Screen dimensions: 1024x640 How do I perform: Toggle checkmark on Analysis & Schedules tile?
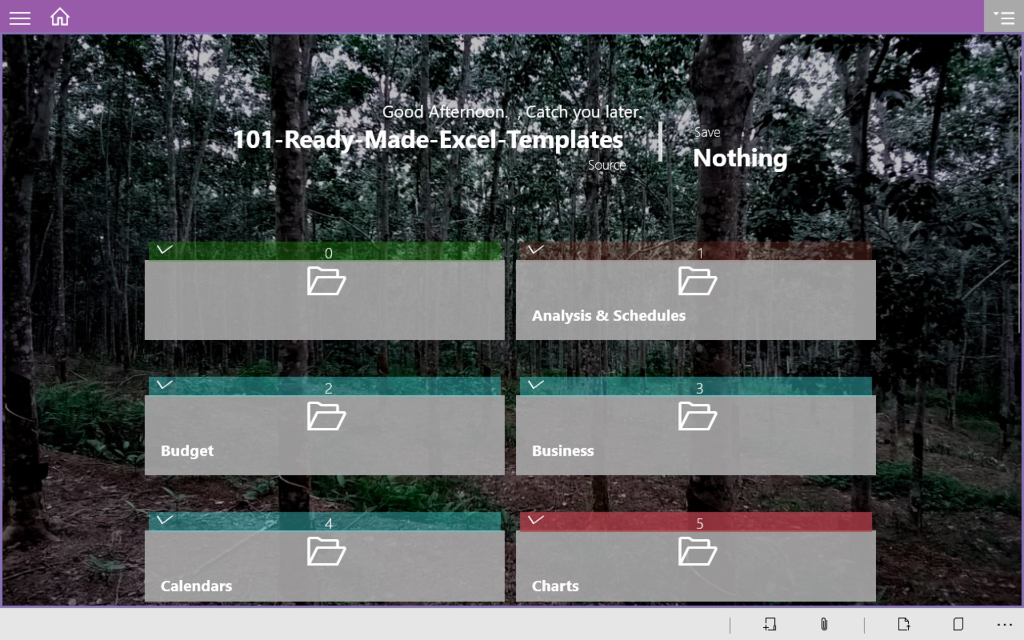coord(535,250)
